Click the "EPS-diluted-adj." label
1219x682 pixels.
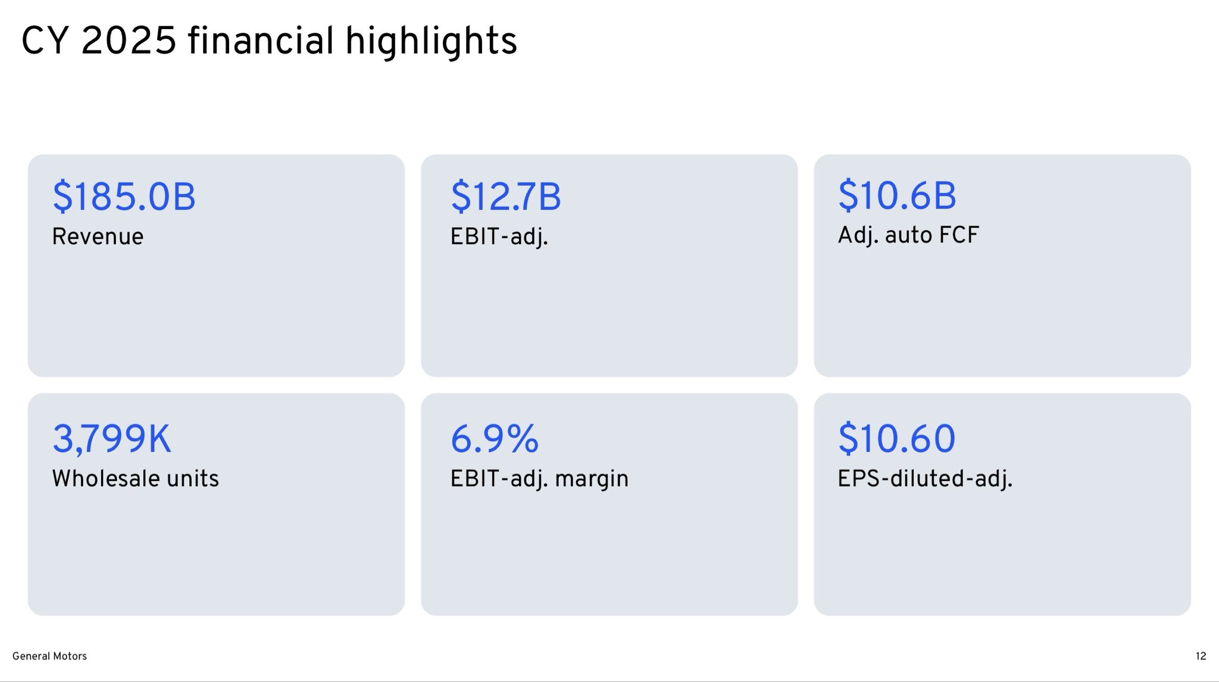point(924,479)
